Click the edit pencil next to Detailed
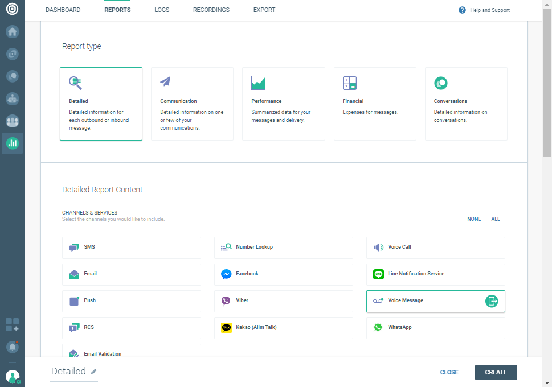Screen dimensions: 552x387 click(94, 372)
